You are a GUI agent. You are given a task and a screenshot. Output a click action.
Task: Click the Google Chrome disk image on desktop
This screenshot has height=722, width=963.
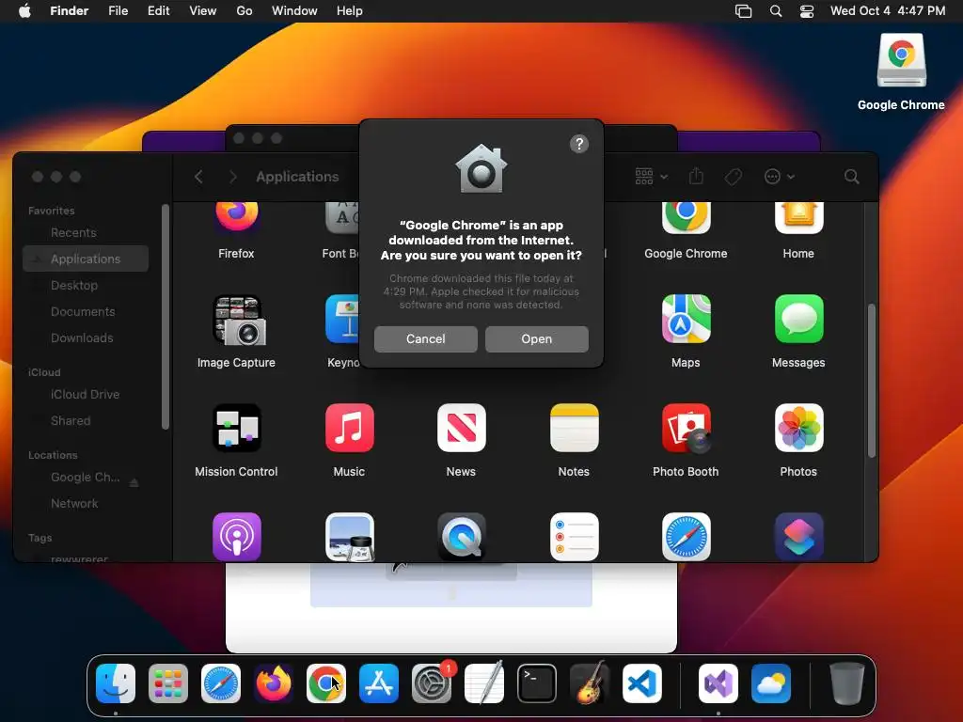(901, 61)
